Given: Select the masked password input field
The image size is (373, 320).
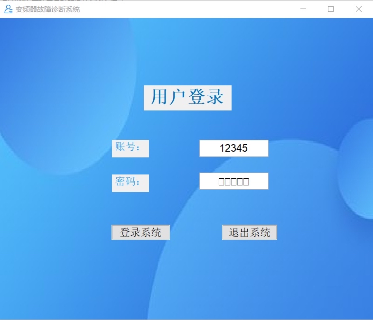Looking at the screenshot, I should coord(234,181).
